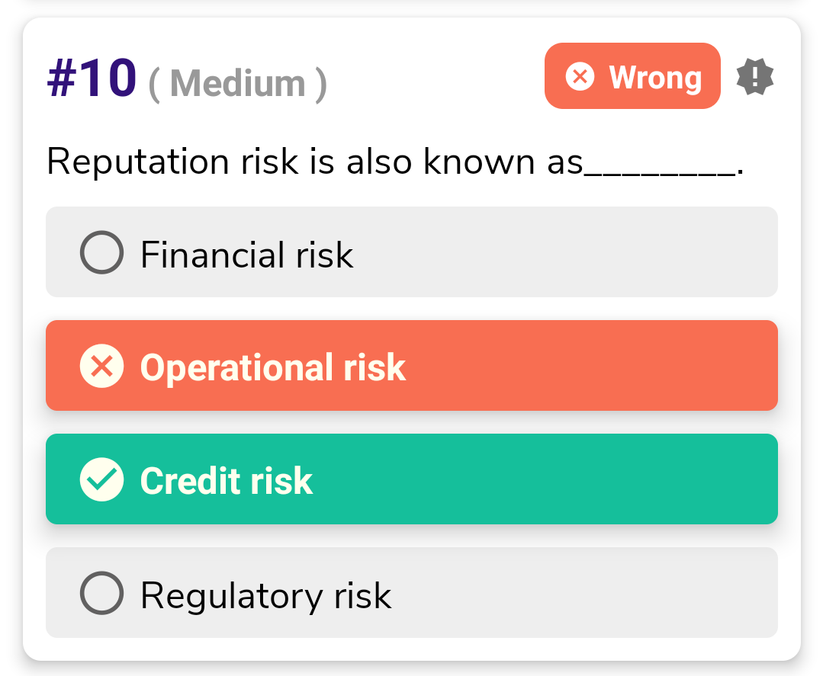Click the report question exclamation badge icon

click(755, 77)
